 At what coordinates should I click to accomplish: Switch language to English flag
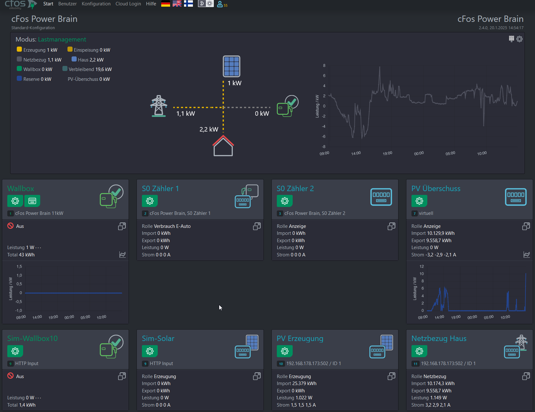177,4
